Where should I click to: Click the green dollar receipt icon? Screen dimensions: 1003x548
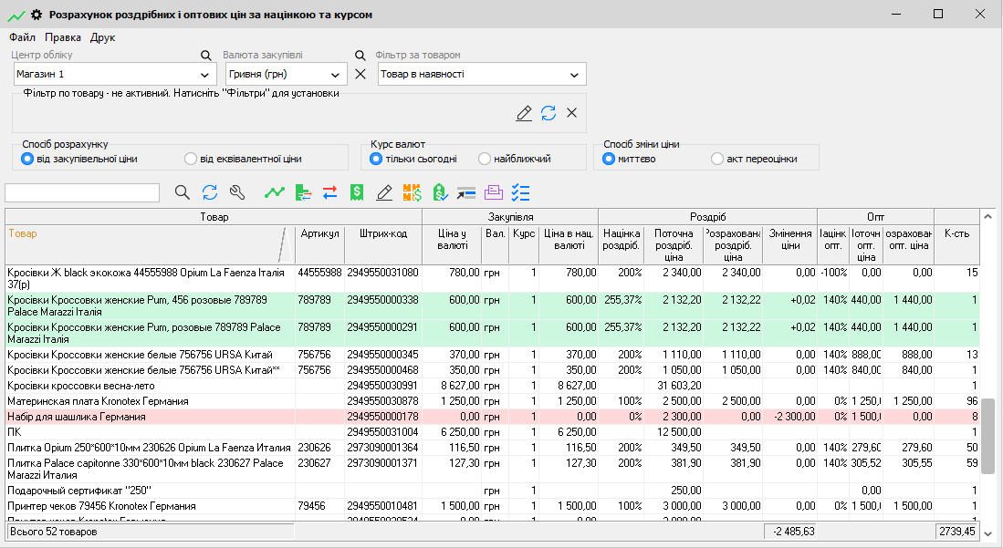coord(357,192)
